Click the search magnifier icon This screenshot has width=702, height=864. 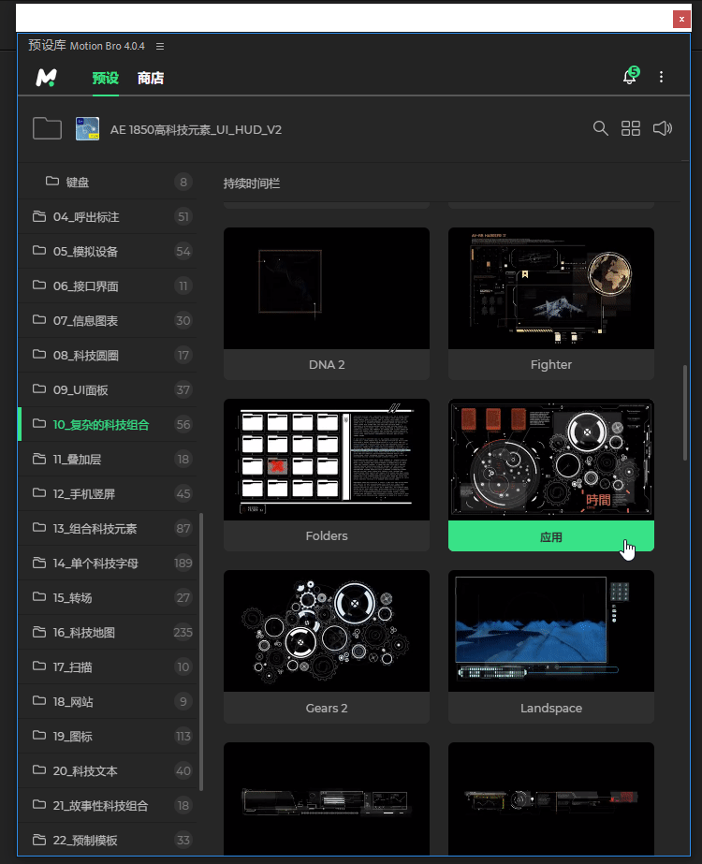600,128
